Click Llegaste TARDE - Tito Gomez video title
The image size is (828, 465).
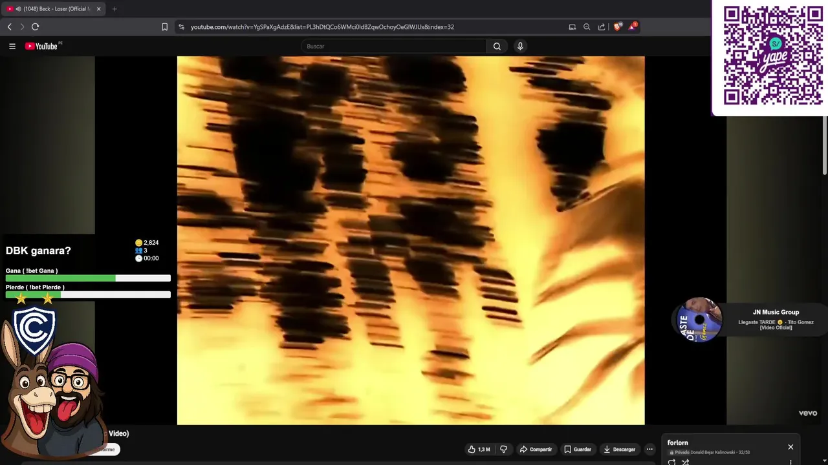pos(776,325)
